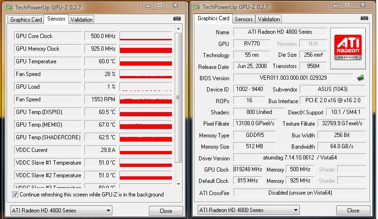
Task: Click the Close button in the Graphics Card window
Action: click(x=353, y=210)
